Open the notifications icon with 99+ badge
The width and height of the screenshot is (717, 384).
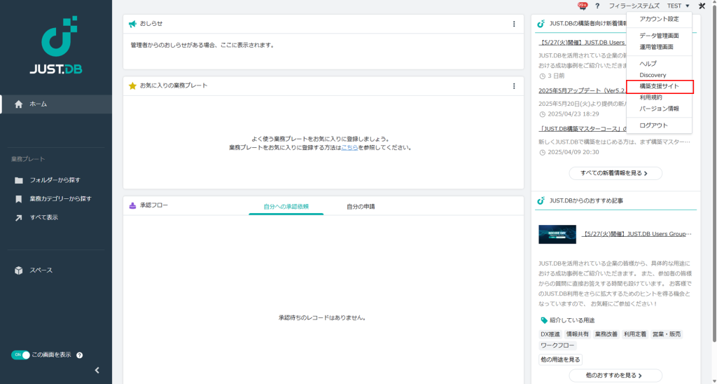(583, 6)
